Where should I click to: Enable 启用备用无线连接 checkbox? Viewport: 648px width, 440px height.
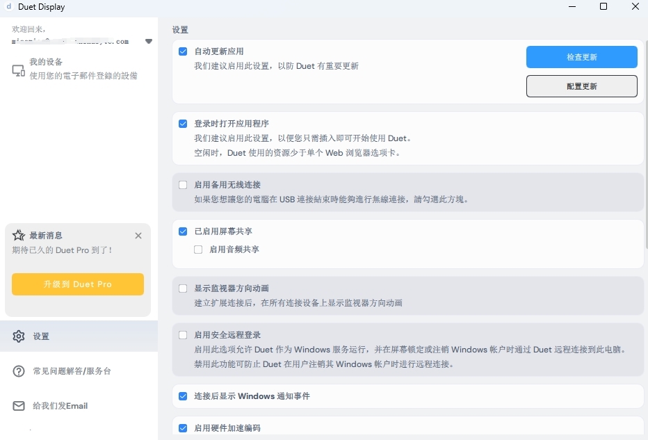pos(183,185)
